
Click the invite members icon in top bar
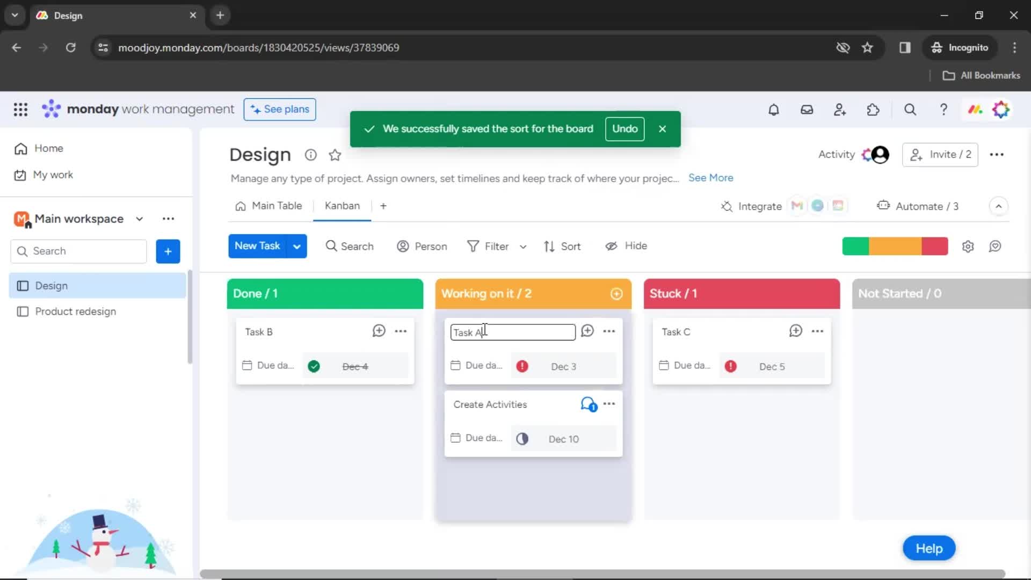(840, 110)
